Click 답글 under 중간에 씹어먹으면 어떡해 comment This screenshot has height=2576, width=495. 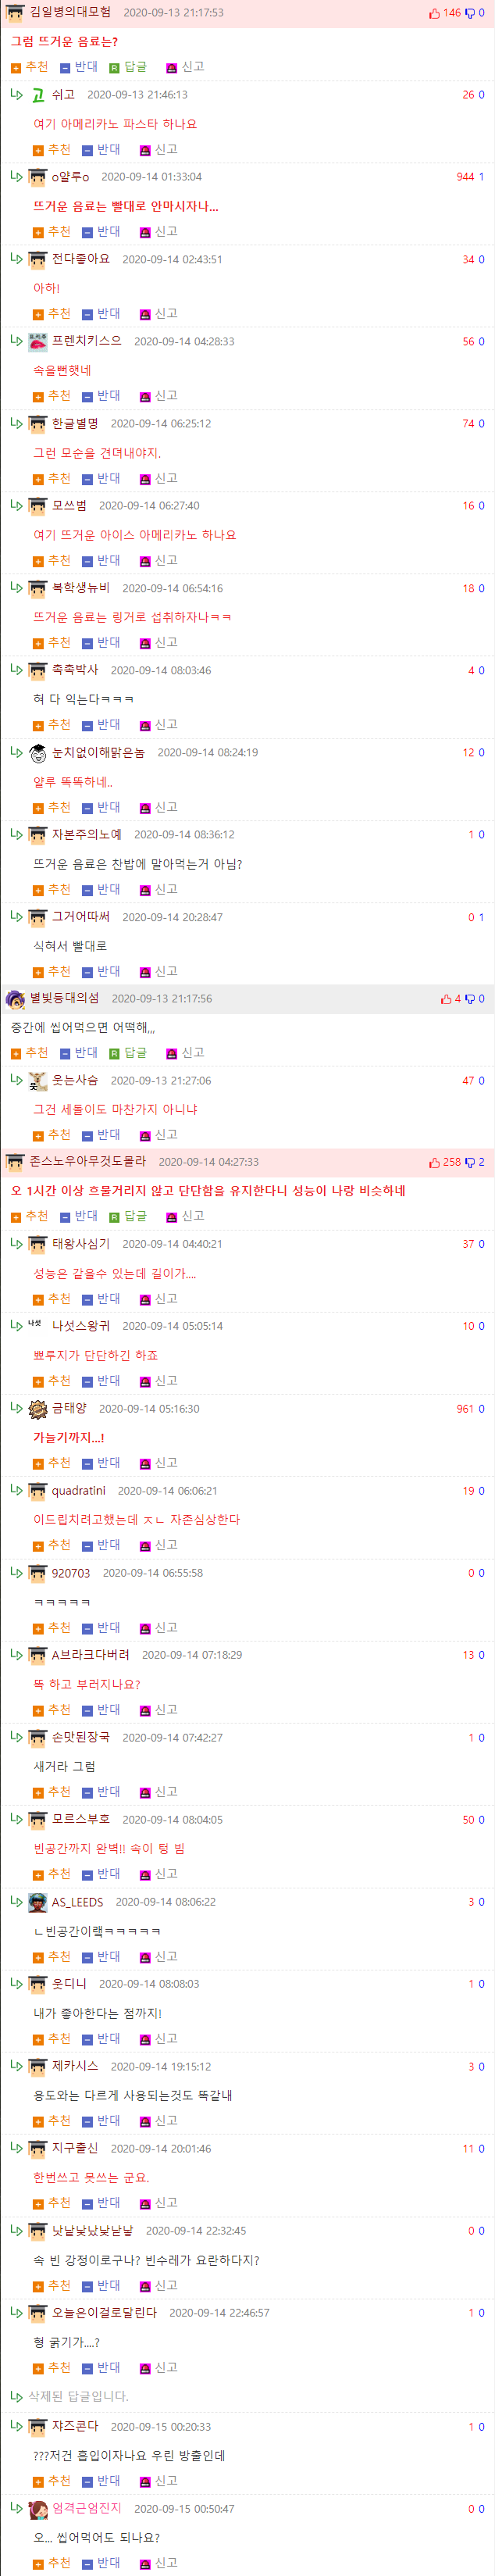tap(127, 1052)
